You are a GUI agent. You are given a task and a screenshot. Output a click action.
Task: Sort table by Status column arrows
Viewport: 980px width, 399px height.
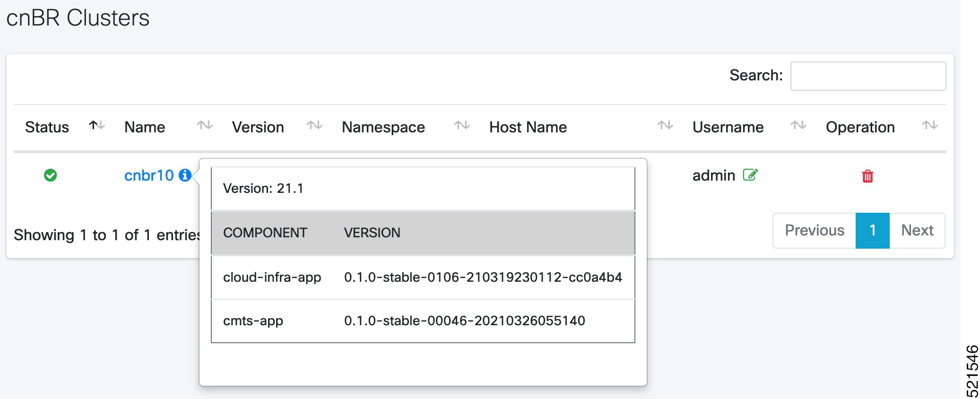tap(97, 125)
